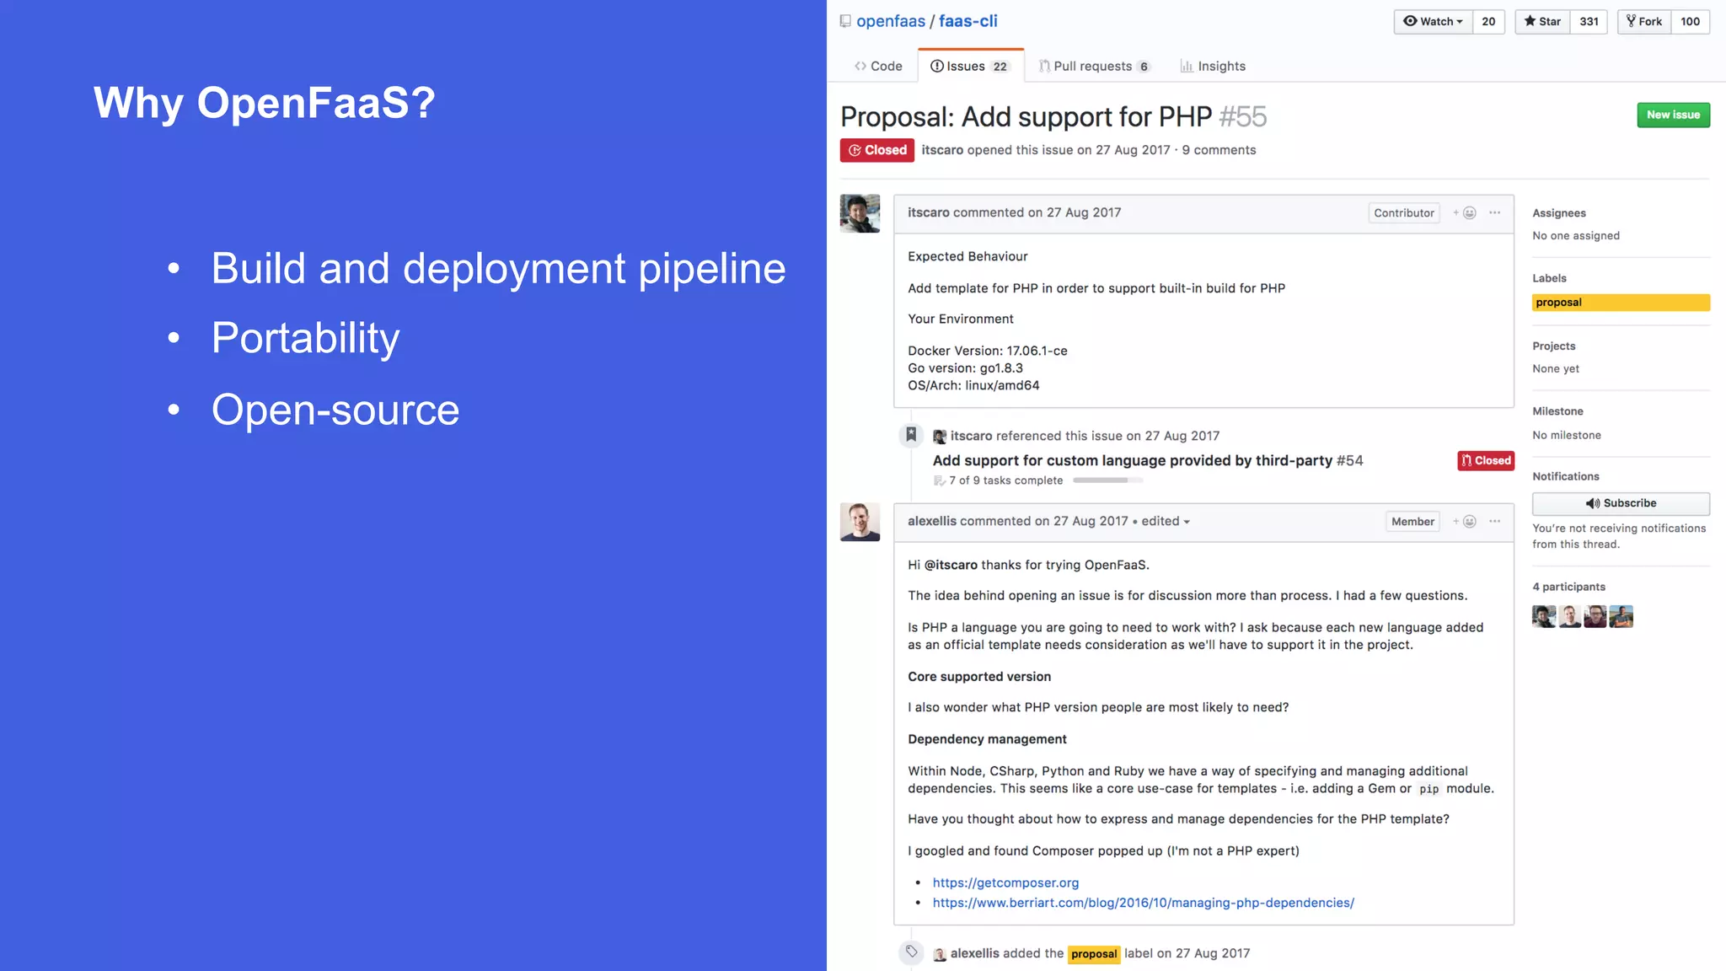This screenshot has width=1726, height=971.
Task: Click the Milestone sidebar heading
Action: [1557, 411]
